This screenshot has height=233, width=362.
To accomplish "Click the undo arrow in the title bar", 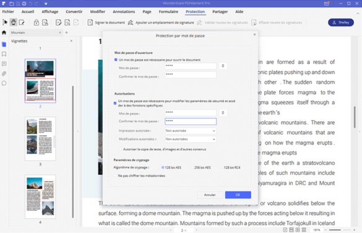I will pyautogui.click(x=30, y=4).
